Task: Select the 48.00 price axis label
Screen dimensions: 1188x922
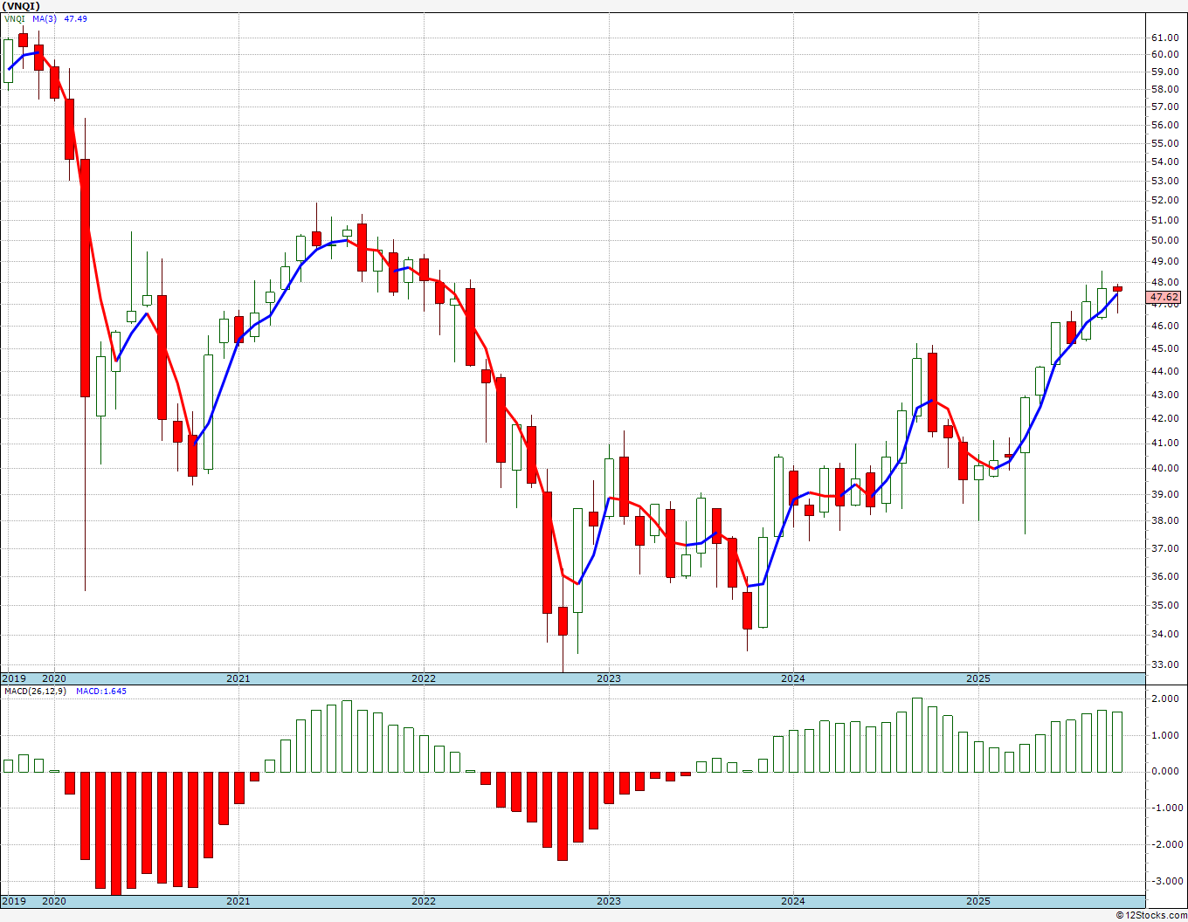Action: point(1165,282)
